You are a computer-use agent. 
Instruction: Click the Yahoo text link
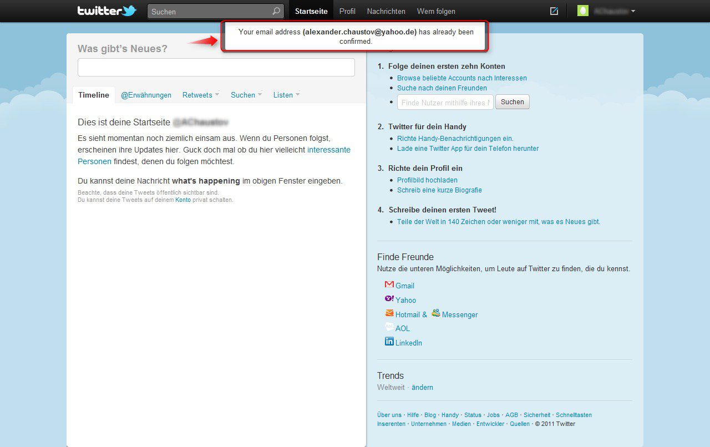405,300
